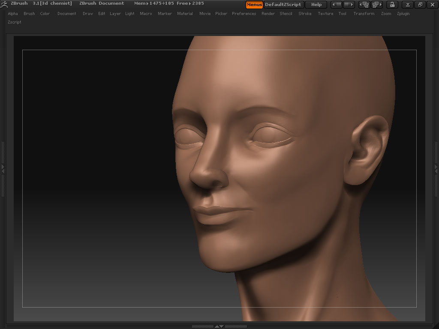This screenshot has width=439, height=329.
Task: Open the Help button
Action: 316,4
